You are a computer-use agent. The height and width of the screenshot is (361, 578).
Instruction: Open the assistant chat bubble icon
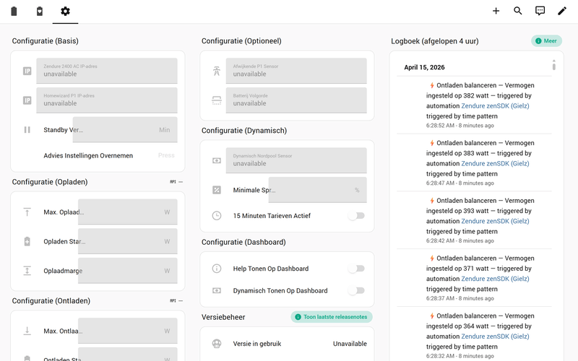pyautogui.click(x=540, y=11)
